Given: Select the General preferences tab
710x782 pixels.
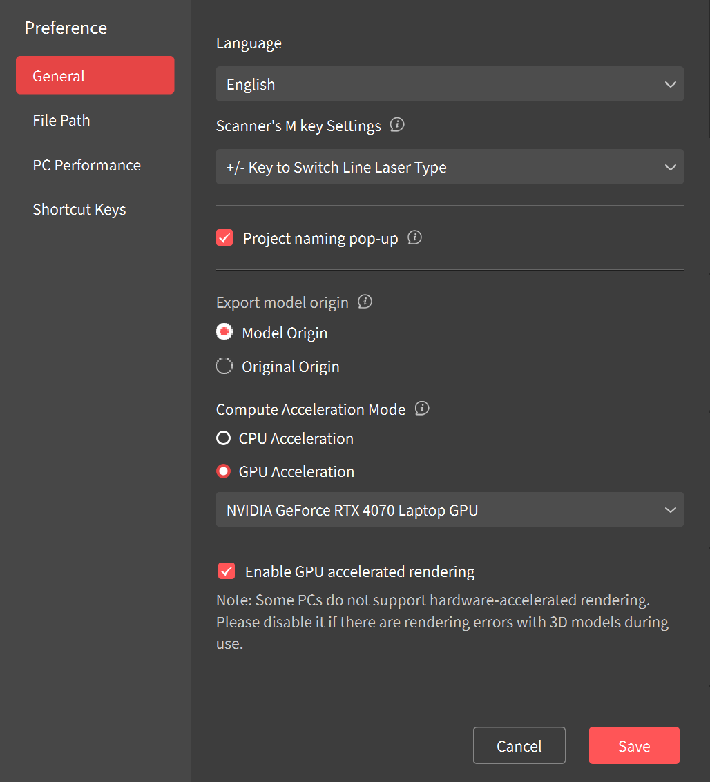Looking at the screenshot, I should coord(95,75).
